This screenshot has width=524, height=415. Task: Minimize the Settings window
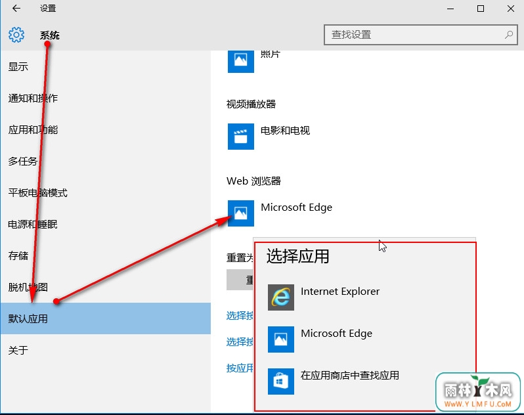point(450,9)
